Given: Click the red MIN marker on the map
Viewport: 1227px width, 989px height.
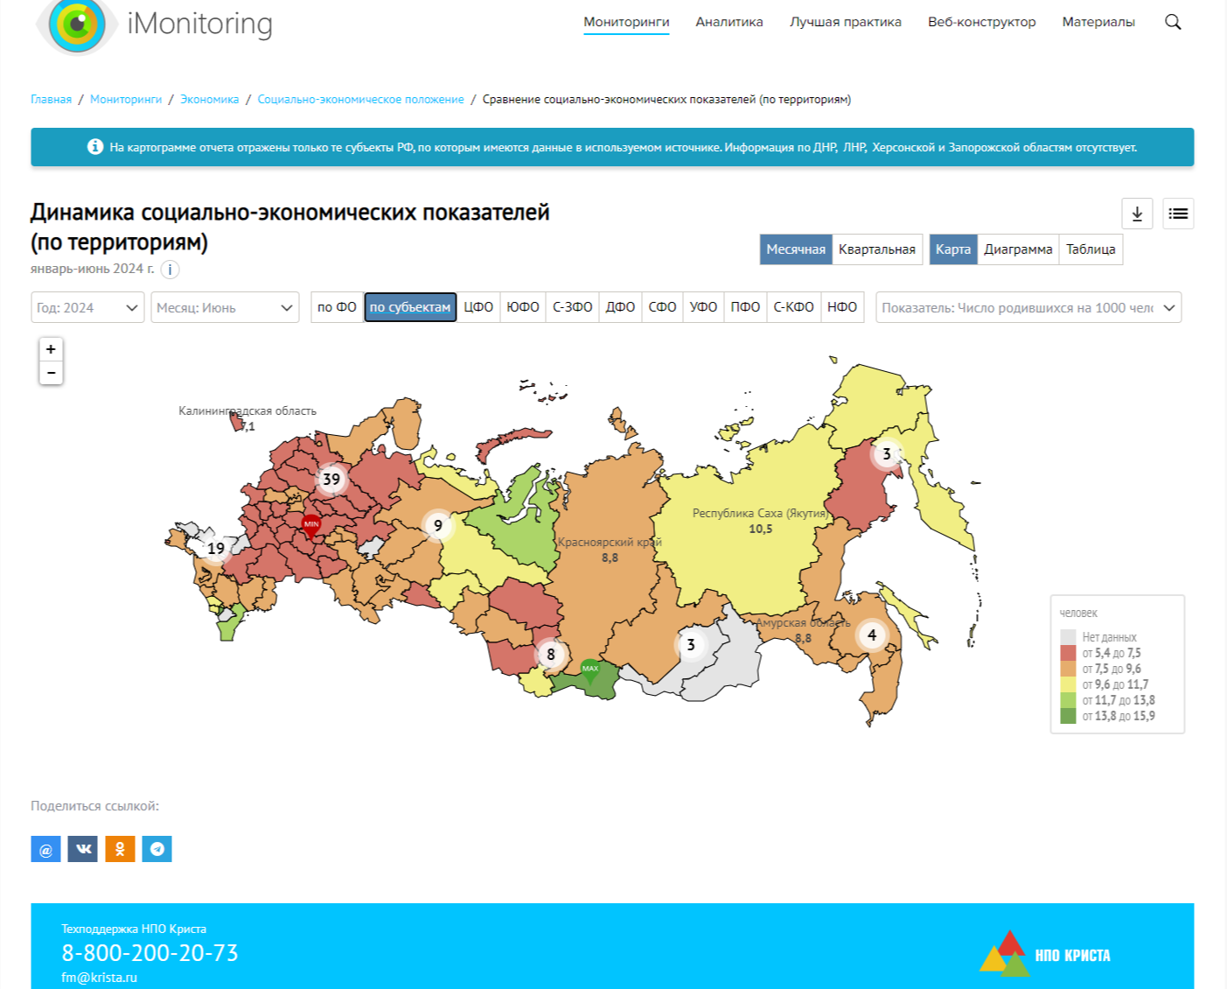Looking at the screenshot, I should (311, 525).
